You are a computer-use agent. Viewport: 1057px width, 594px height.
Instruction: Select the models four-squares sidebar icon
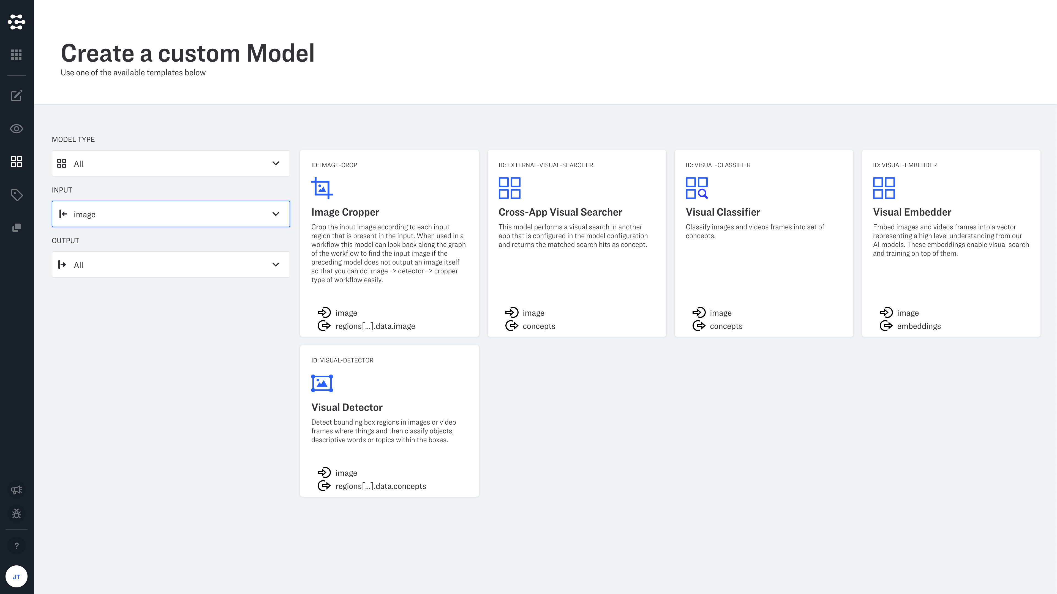17,161
